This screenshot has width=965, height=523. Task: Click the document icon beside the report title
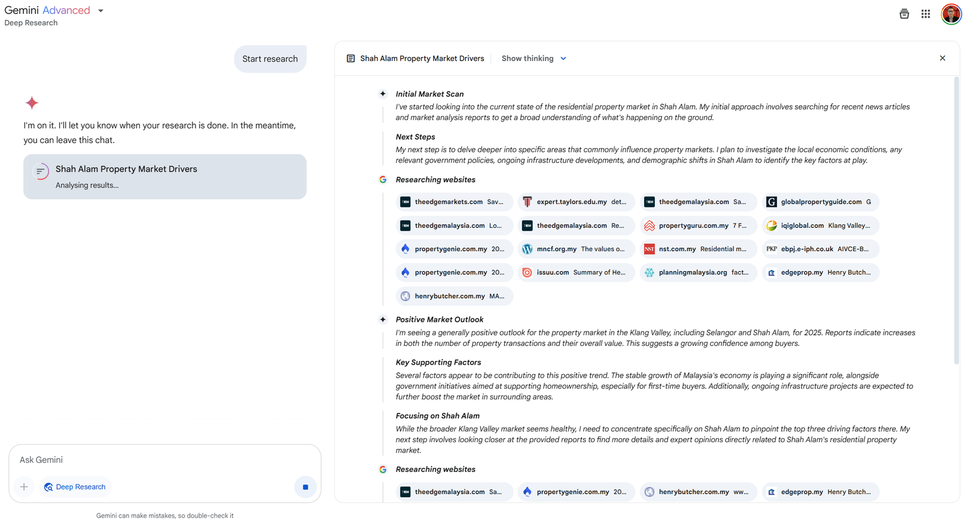click(350, 58)
